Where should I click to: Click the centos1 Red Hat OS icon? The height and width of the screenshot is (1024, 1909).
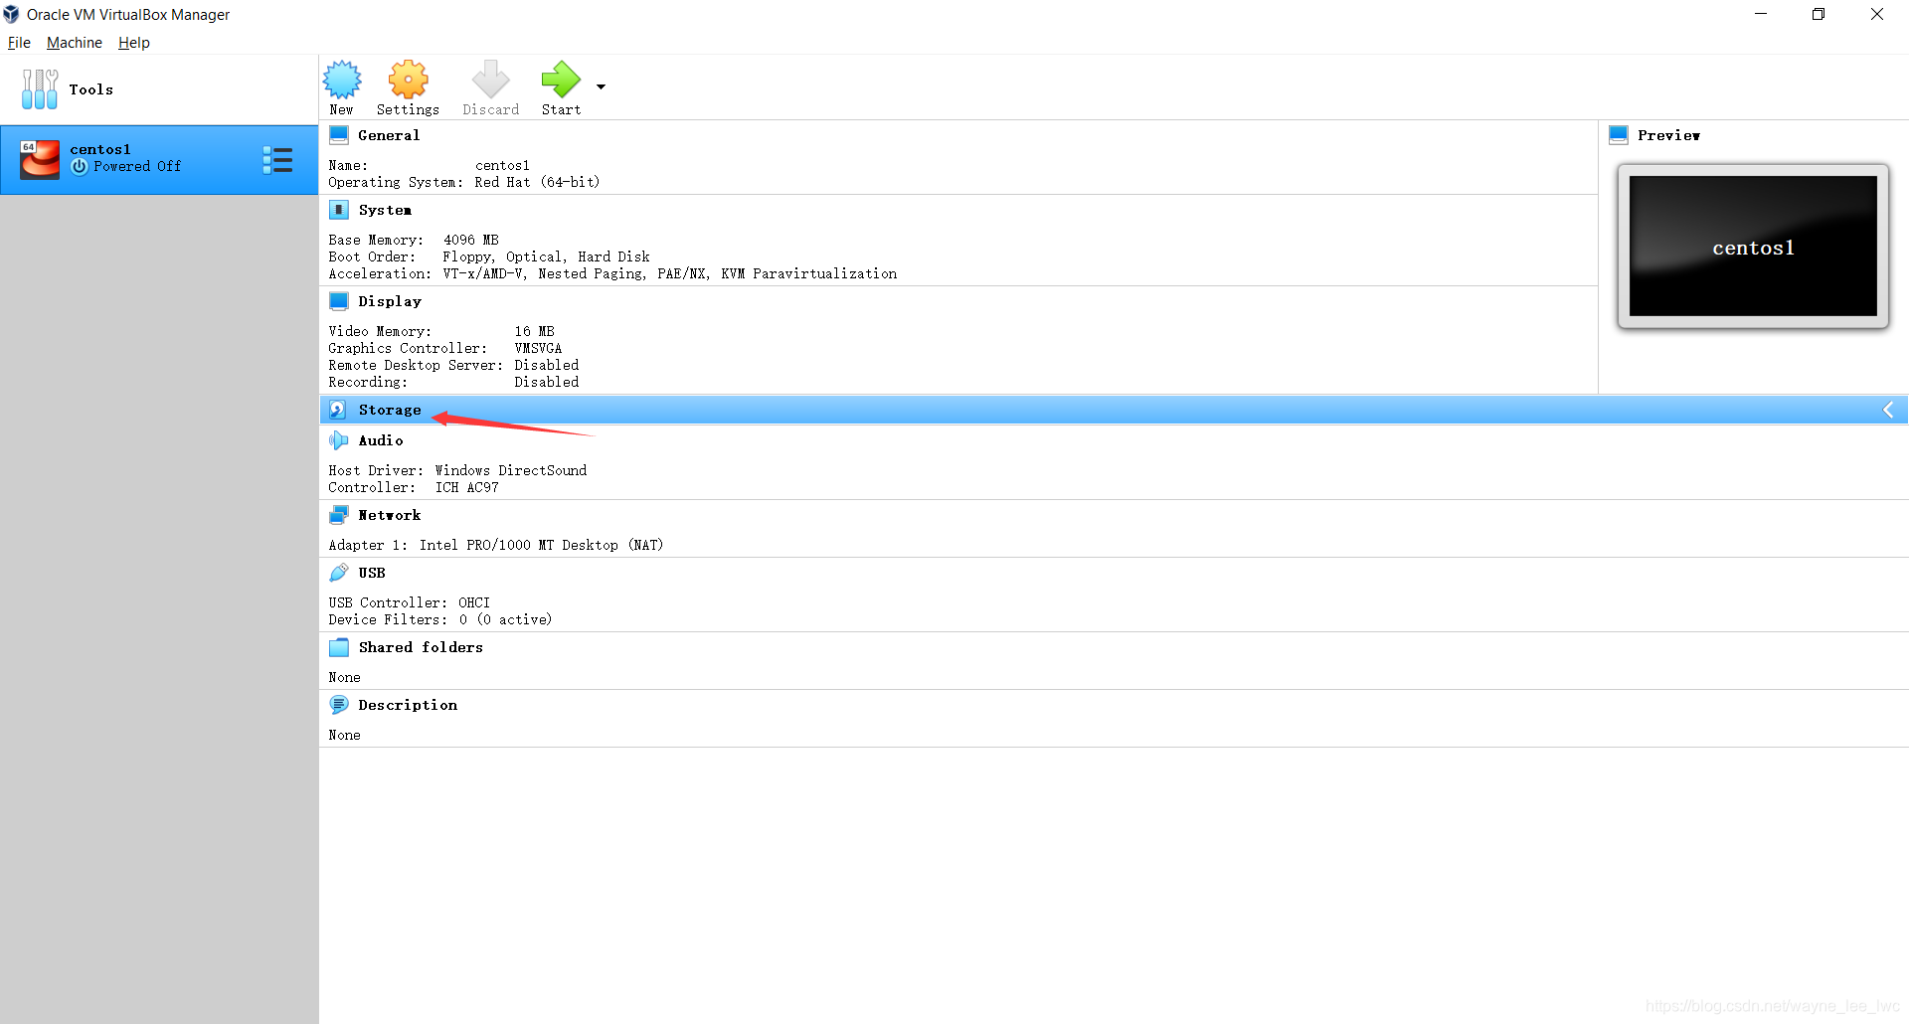pyautogui.click(x=40, y=159)
